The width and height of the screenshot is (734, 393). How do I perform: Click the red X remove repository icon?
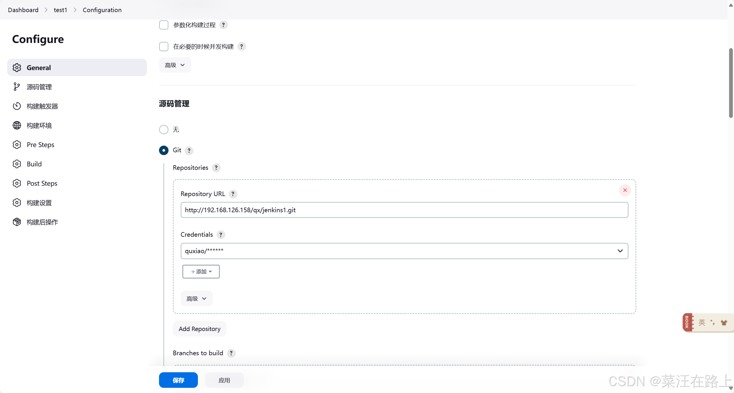pyautogui.click(x=625, y=190)
